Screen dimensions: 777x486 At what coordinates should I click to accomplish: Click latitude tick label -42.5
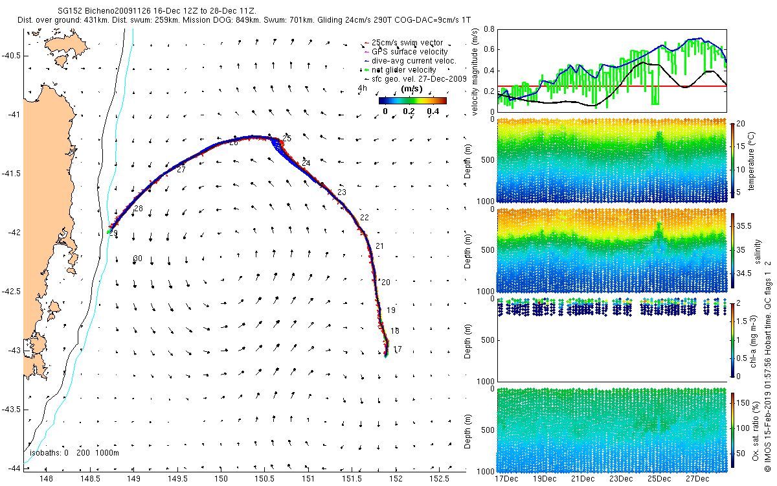pyautogui.click(x=10, y=292)
